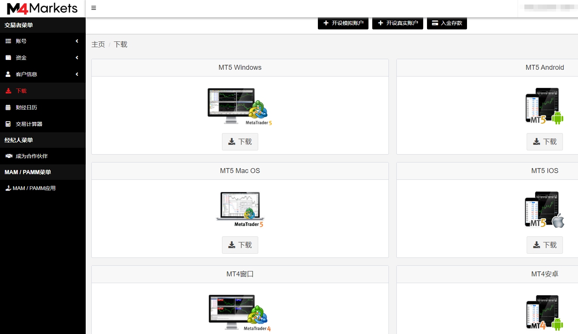
Task: Click the MT4窗口 card title
Action: tap(240, 274)
